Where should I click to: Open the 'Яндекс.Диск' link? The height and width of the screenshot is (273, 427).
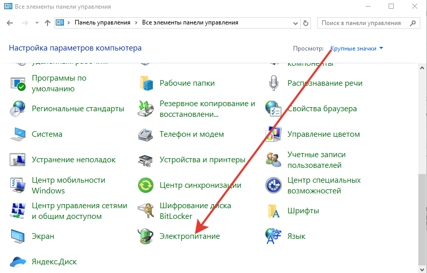tap(54, 262)
